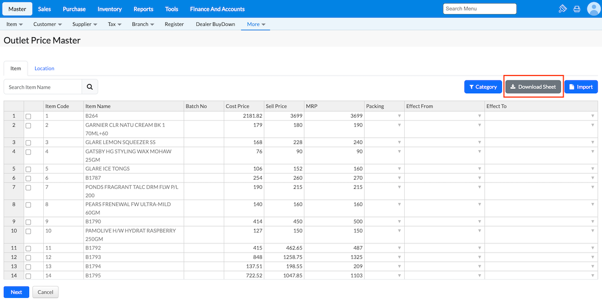Click the Cancel button
This screenshot has height=299, width=602.
pos(45,292)
